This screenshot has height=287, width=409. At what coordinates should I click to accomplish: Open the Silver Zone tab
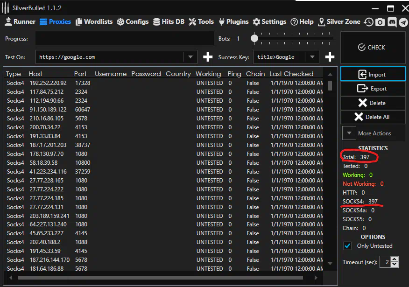click(339, 21)
